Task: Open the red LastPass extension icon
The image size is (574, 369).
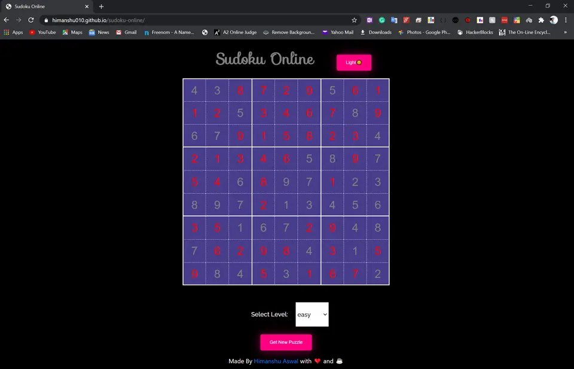Action: pos(505,20)
